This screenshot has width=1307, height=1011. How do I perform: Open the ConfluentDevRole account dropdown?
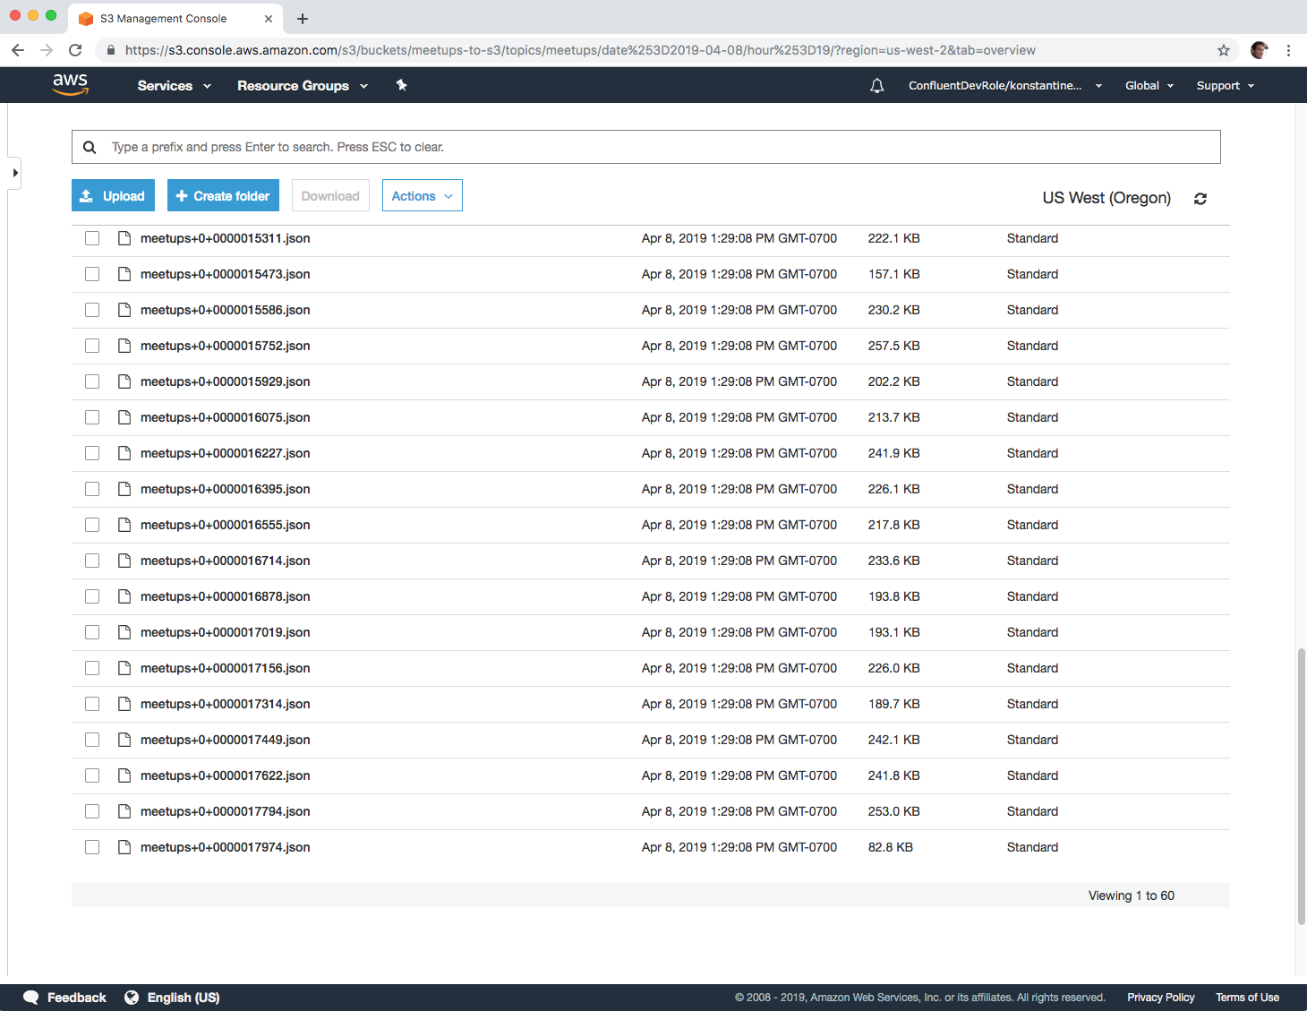click(x=1005, y=86)
